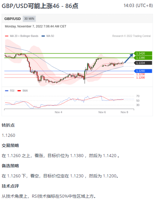Click the alternative line '在 1.1260 下，看空'
The image size is (160, 202).
click(x=21, y=176)
